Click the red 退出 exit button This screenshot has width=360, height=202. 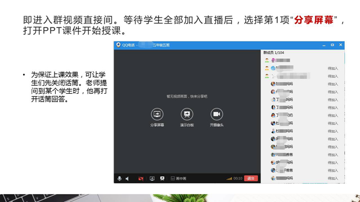[251, 178]
